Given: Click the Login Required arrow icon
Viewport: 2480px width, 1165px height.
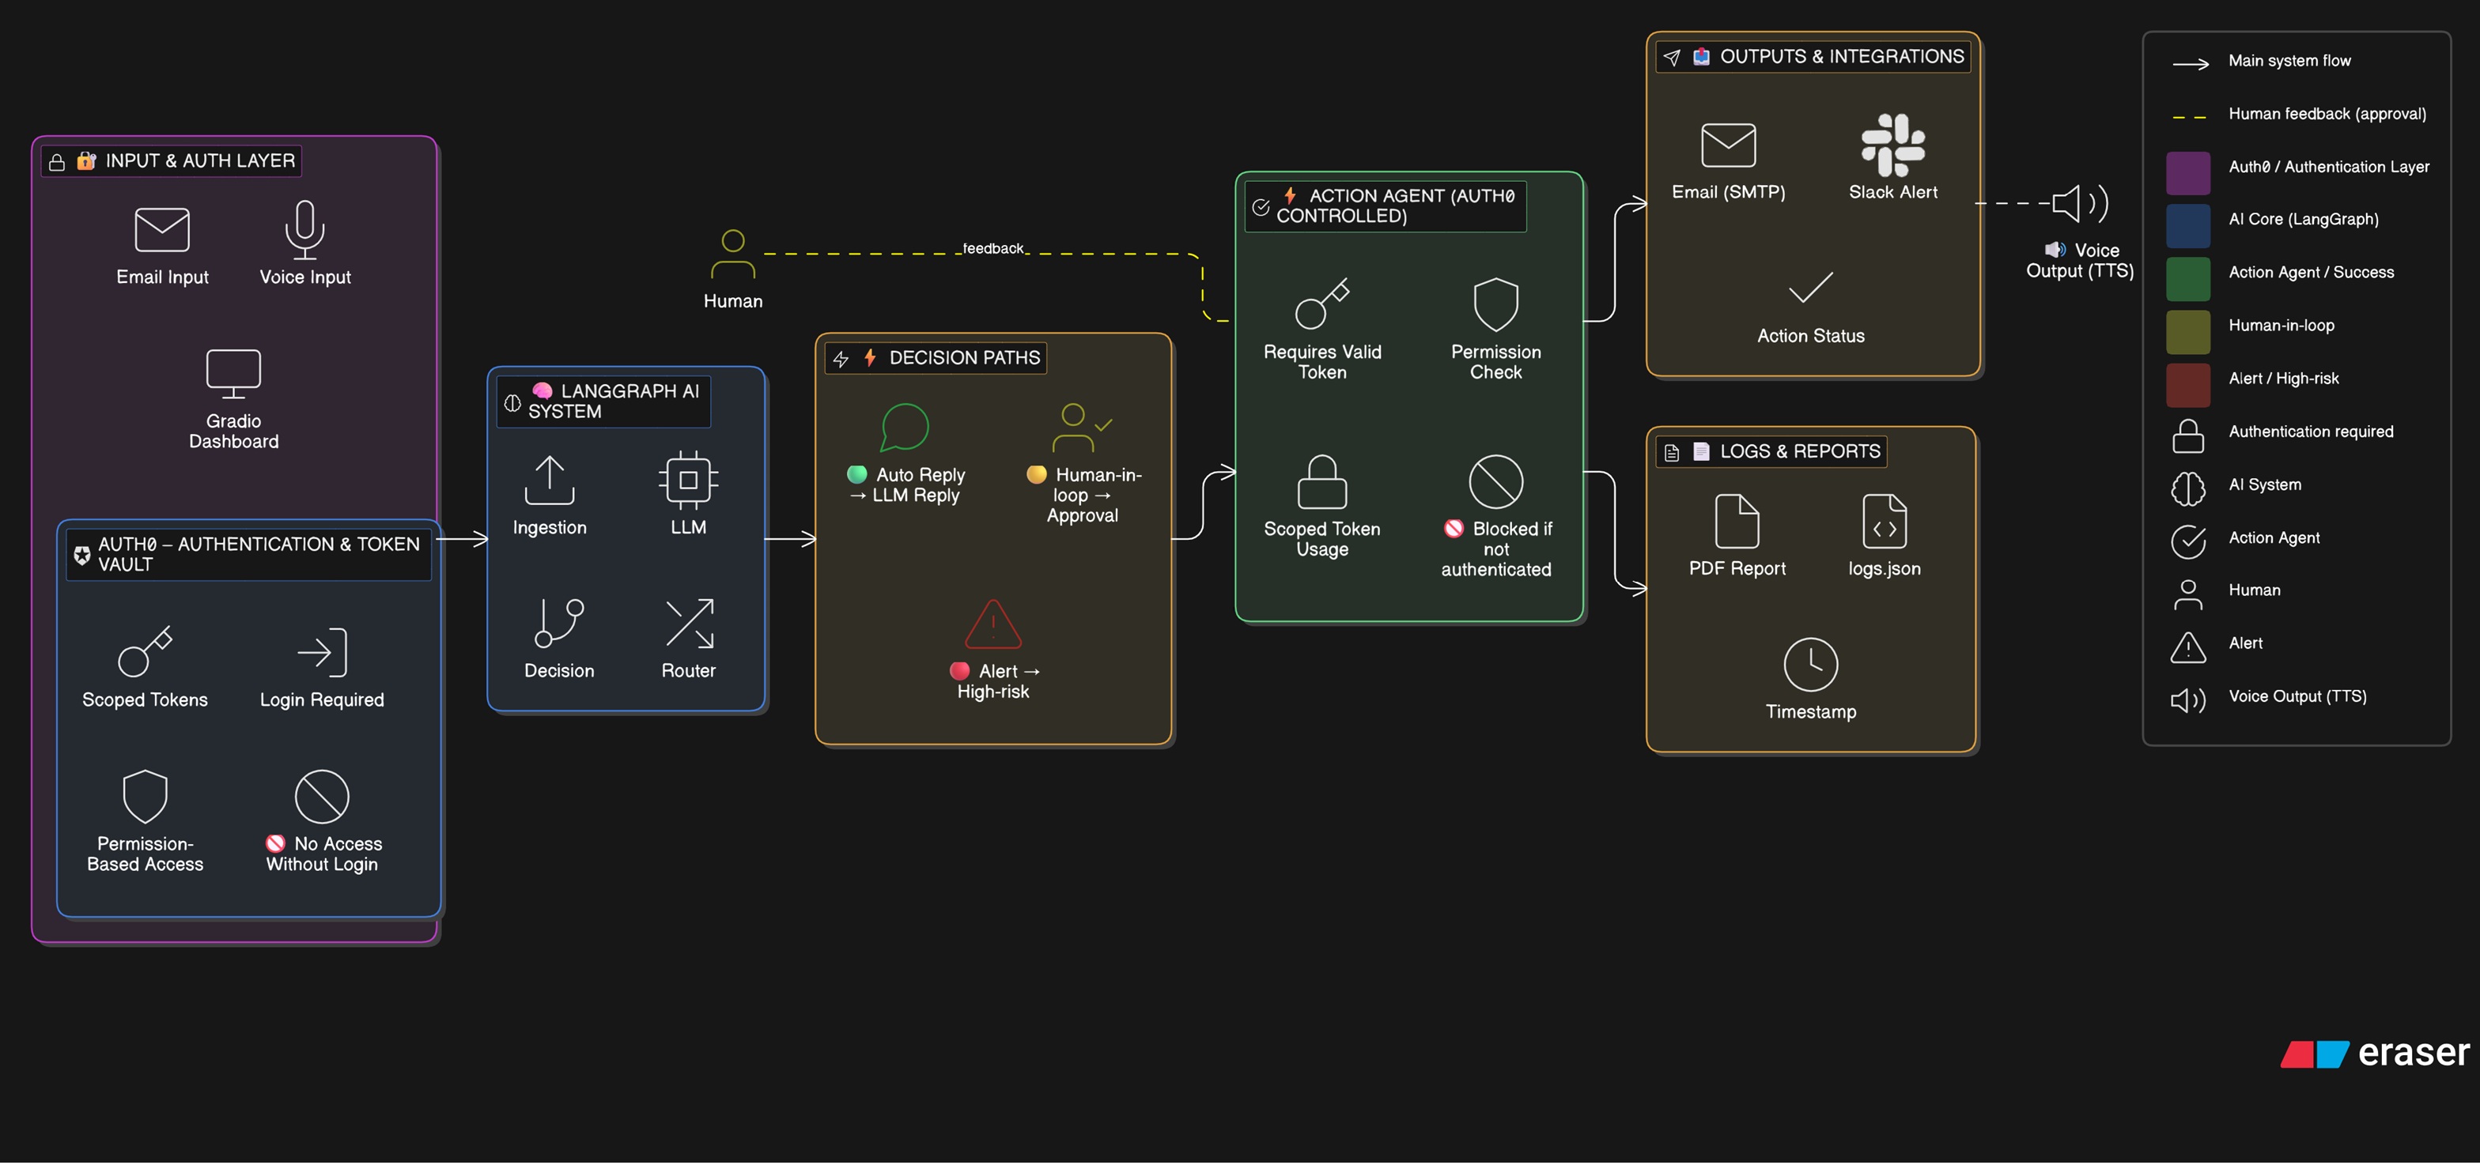Looking at the screenshot, I should [x=322, y=653].
